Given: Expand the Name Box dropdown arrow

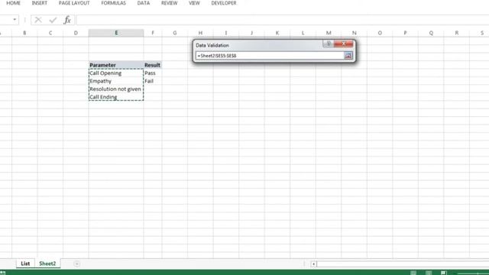Looking at the screenshot, I should pyautogui.click(x=15, y=20).
